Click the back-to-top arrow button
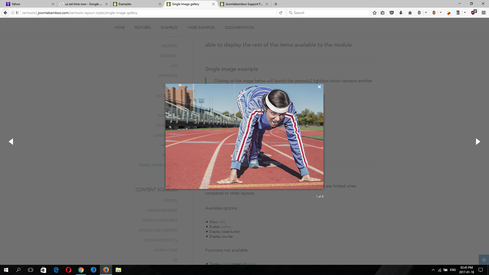489x275 pixels. (484, 260)
